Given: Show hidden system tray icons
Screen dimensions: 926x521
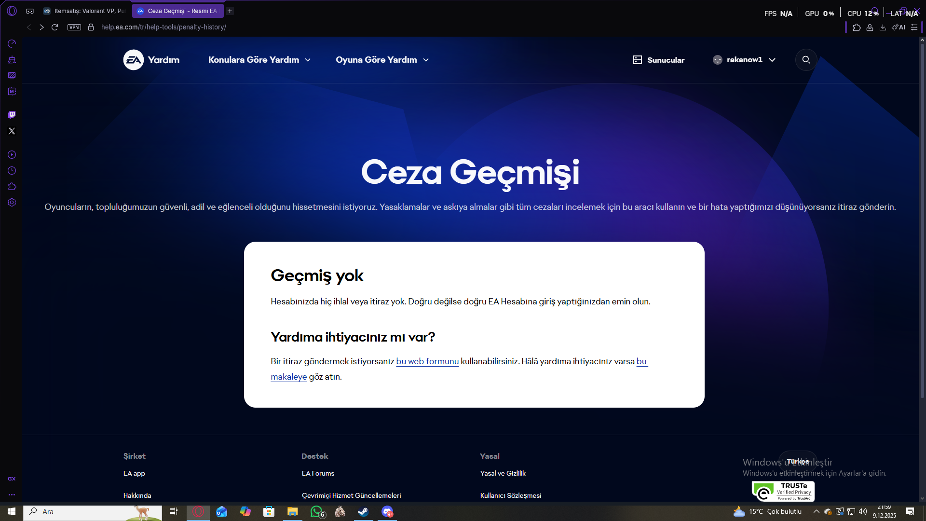Looking at the screenshot, I should click(816, 511).
